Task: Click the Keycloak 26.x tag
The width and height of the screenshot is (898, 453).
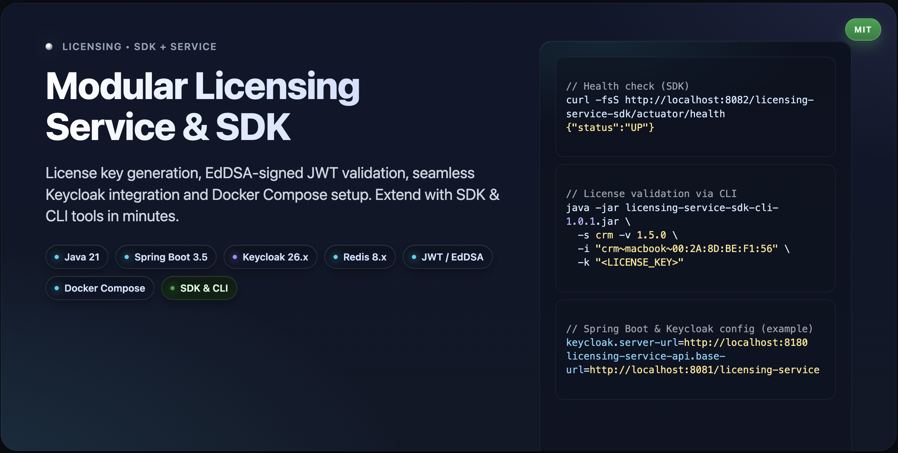Action: point(270,257)
